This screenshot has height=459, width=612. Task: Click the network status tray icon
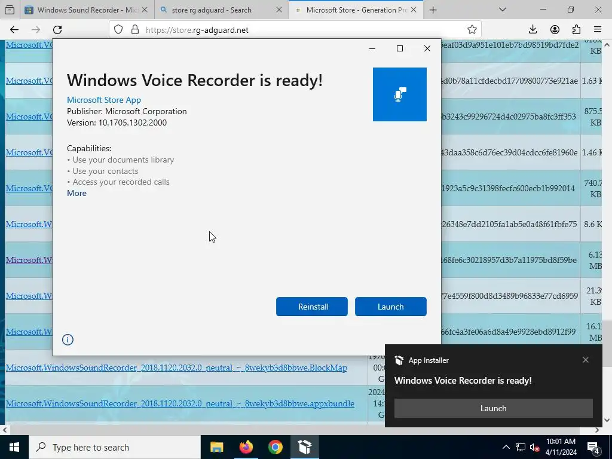(x=521, y=447)
